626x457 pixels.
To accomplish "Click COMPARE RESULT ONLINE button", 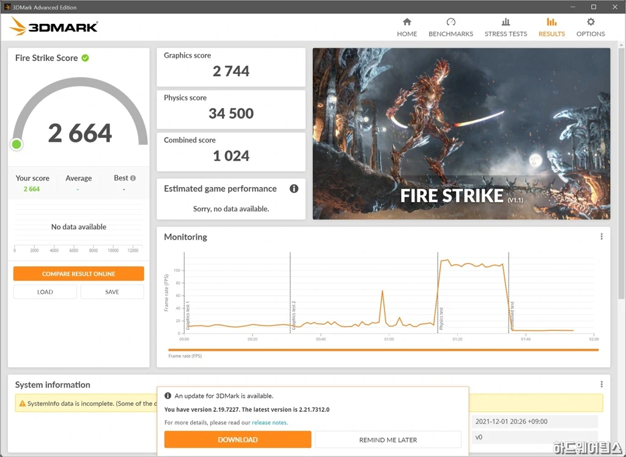I will [x=79, y=274].
